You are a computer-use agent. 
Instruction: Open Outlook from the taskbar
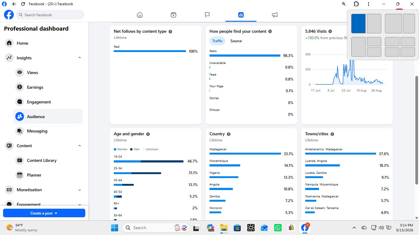coord(264,228)
